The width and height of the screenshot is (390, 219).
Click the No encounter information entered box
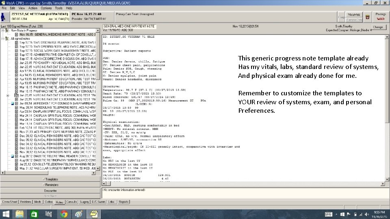245,193
